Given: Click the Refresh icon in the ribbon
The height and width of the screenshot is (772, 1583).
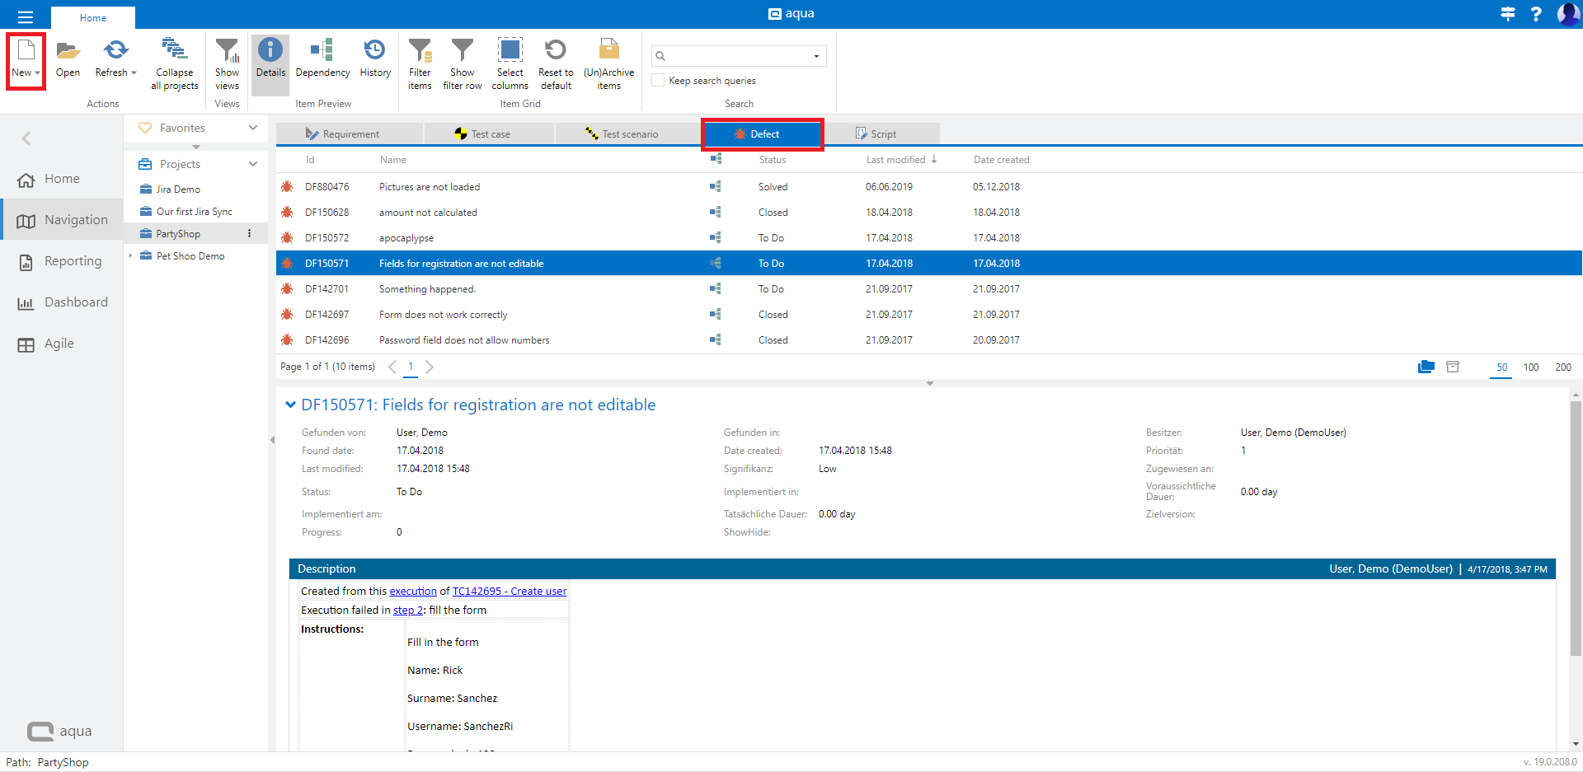Looking at the screenshot, I should 115,51.
